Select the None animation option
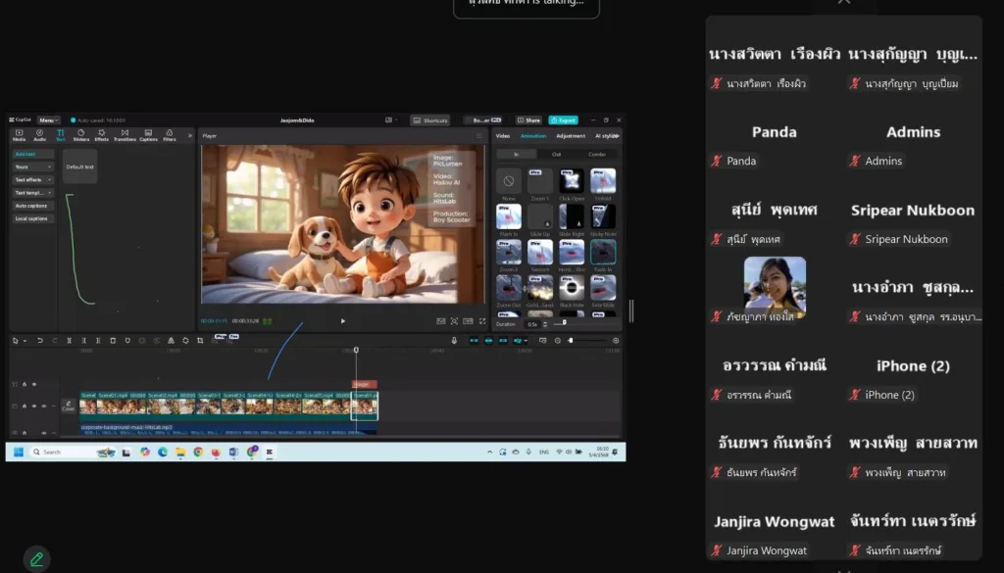 tap(509, 181)
